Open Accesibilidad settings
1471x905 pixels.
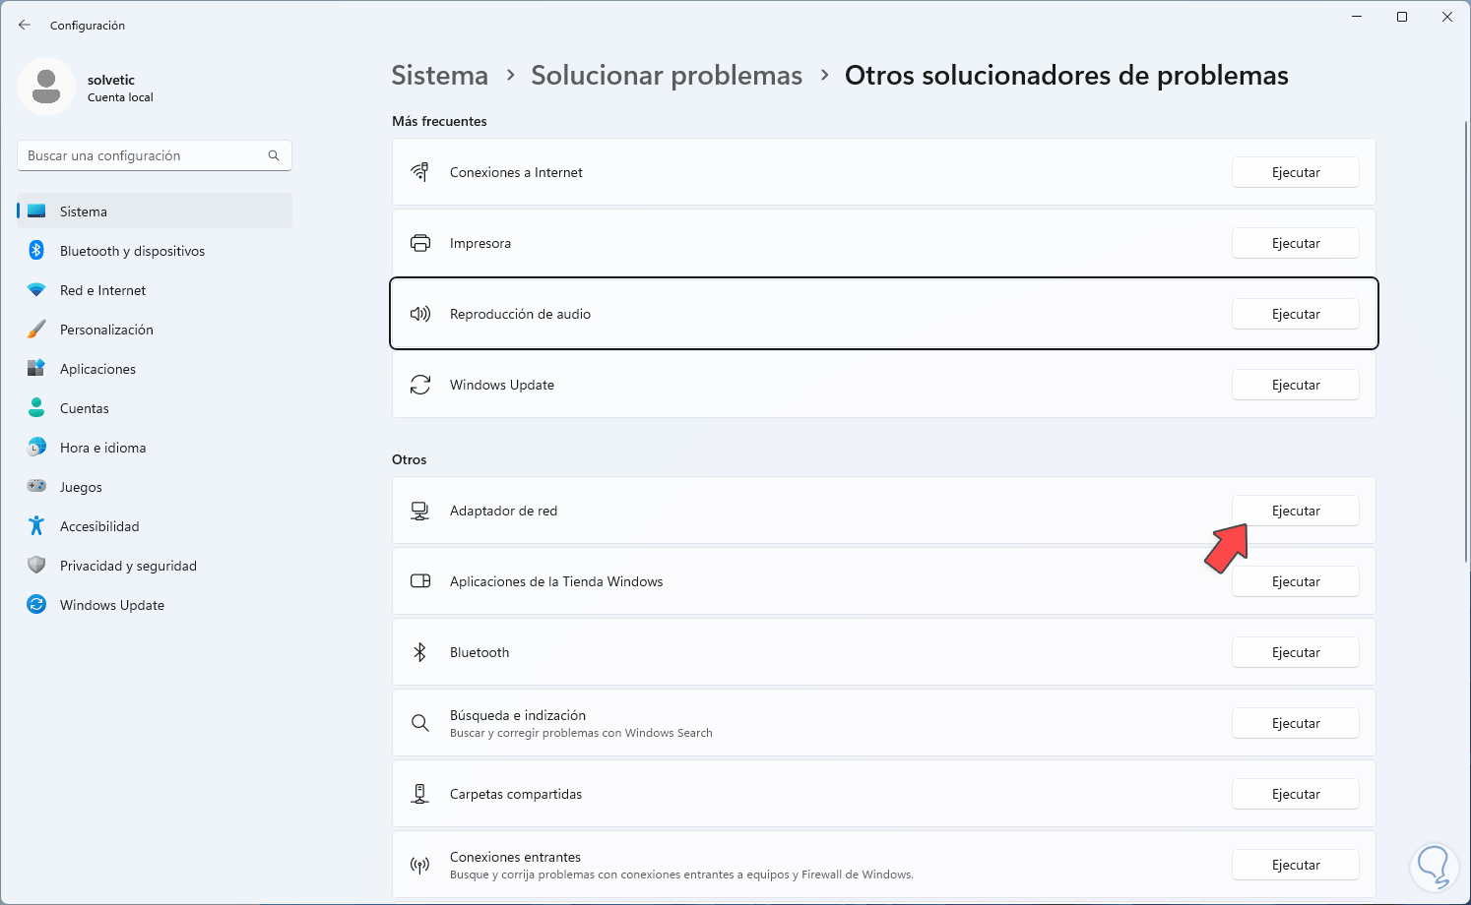click(x=99, y=526)
